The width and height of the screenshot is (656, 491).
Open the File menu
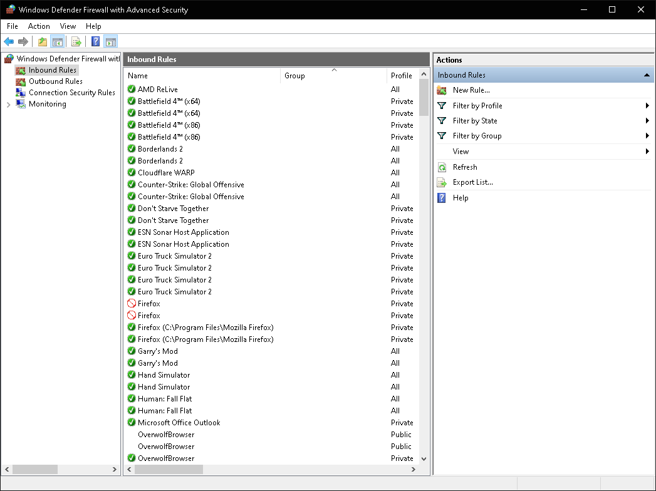(x=12, y=26)
